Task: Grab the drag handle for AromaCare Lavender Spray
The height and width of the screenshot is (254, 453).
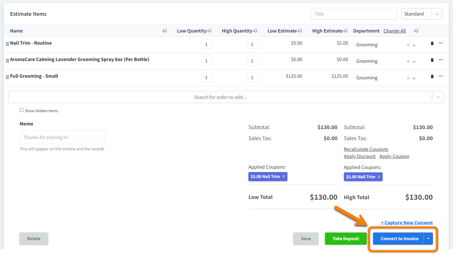Action: click(7, 61)
